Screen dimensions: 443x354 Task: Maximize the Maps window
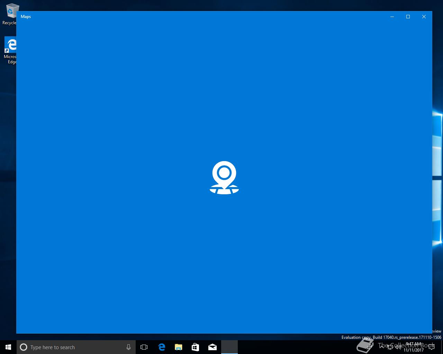[x=408, y=17]
